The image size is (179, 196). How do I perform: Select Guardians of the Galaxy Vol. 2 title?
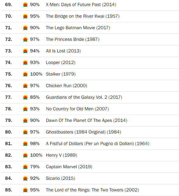pyautogui.click(x=84, y=97)
